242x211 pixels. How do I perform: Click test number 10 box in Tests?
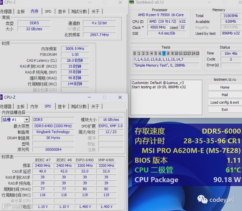tap(176, 54)
